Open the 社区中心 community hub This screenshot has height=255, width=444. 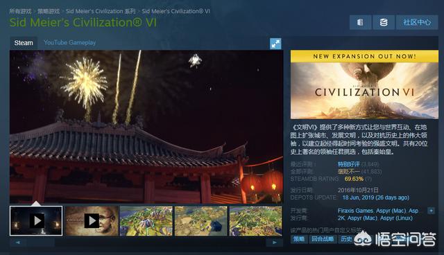(417, 22)
